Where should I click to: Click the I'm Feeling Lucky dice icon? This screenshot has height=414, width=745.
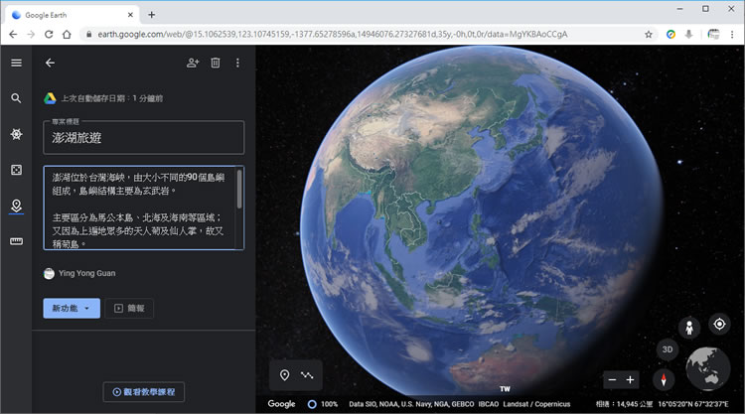click(x=16, y=170)
